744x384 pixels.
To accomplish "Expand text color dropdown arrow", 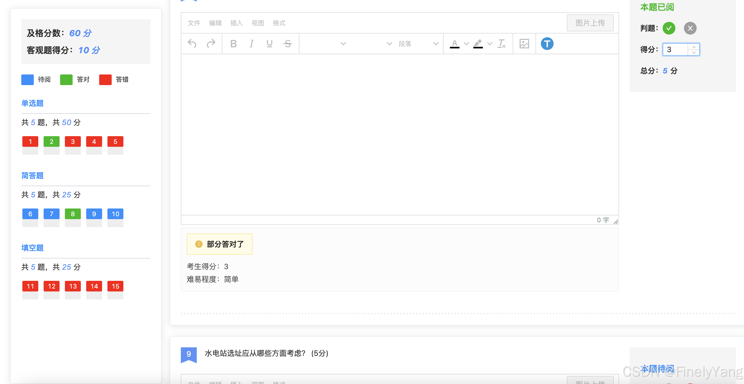I will [466, 44].
